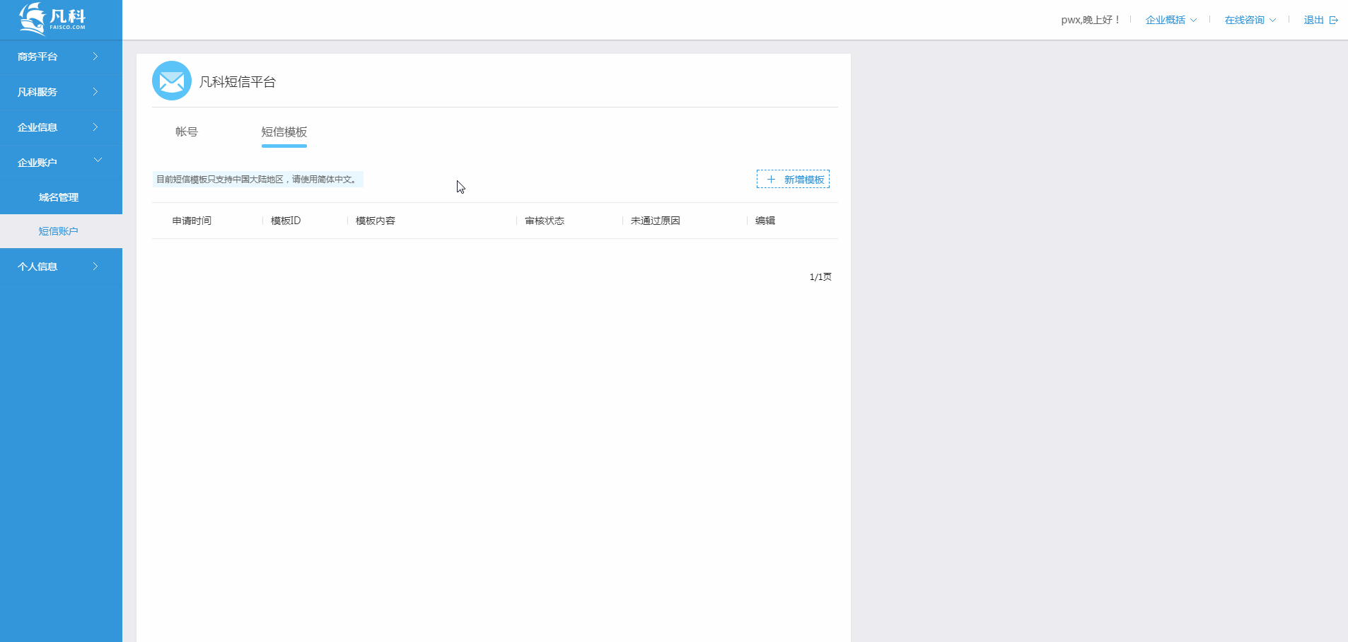Collapse the 企业账户 sidebar menu
The image size is (1348, 642).
tap(61, 163)
